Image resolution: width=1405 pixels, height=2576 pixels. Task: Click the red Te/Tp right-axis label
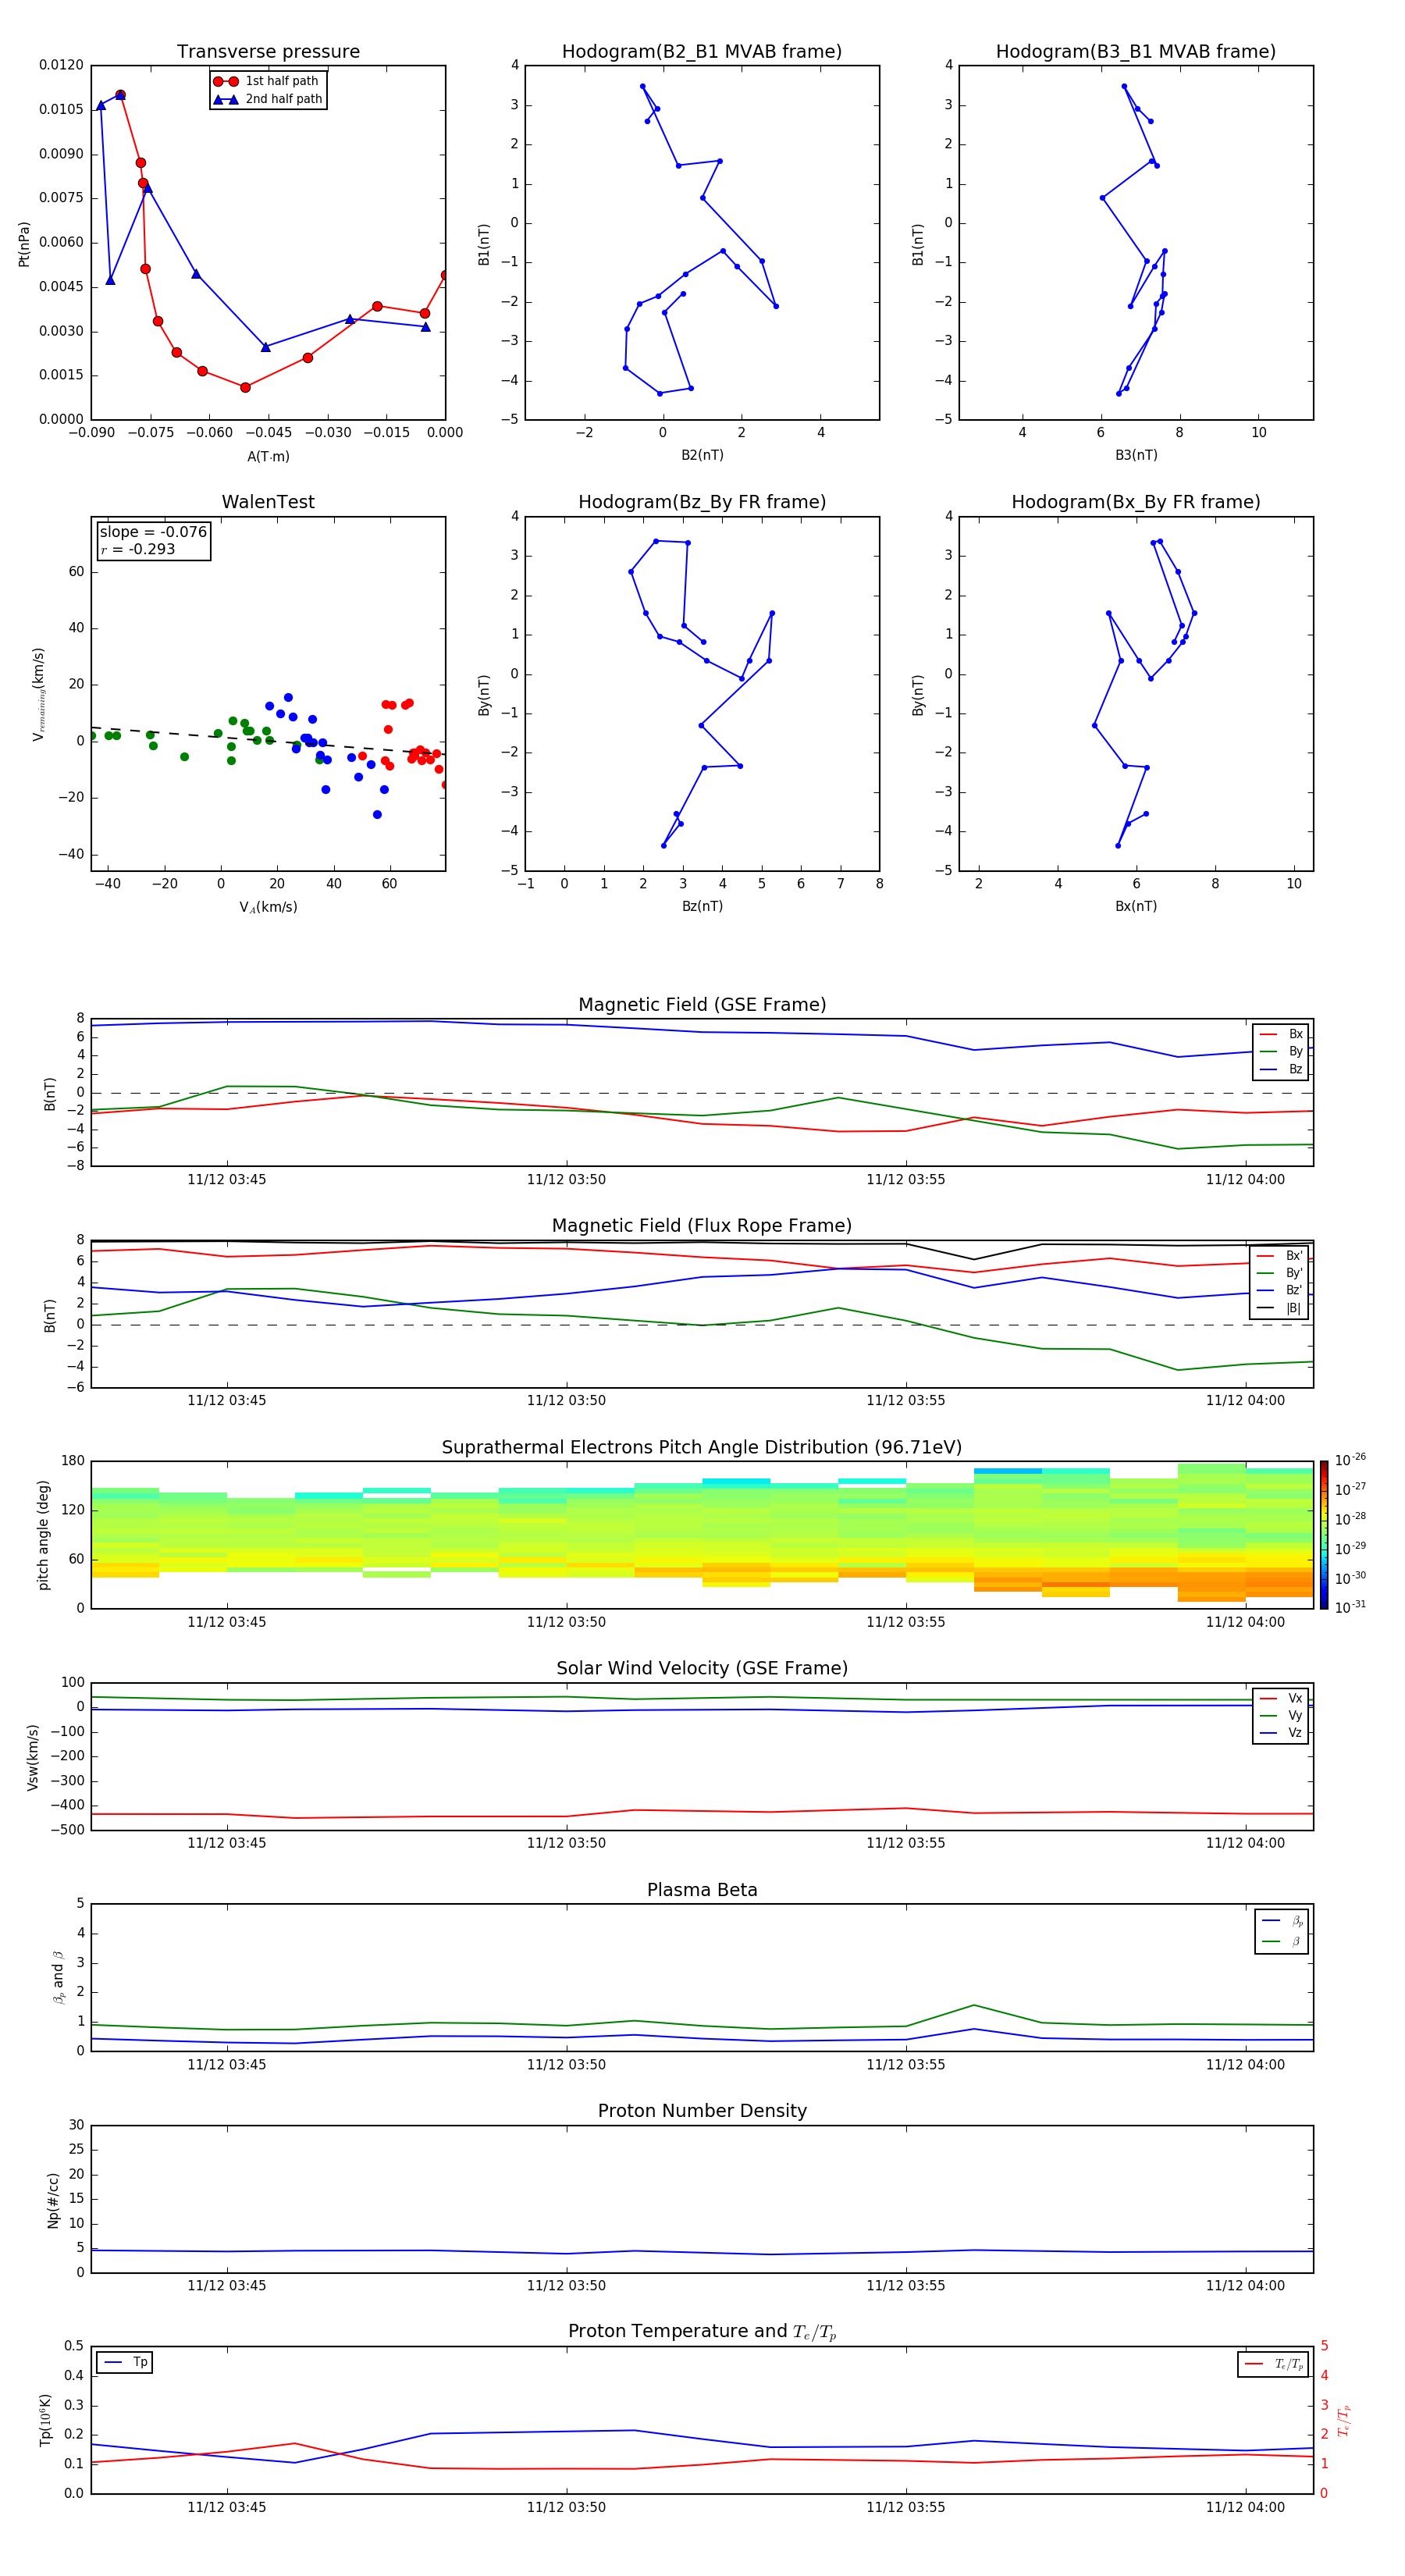pyautogui.click(x=1345, y=2421)
